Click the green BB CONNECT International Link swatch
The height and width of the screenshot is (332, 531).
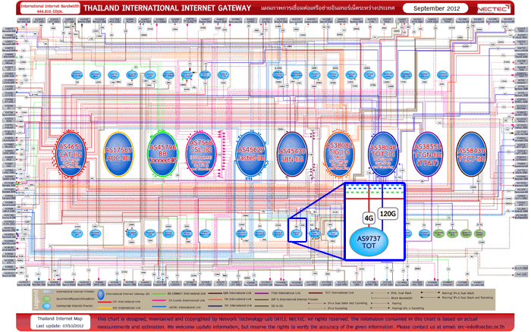pyautogui.click(x=159, y=293)
